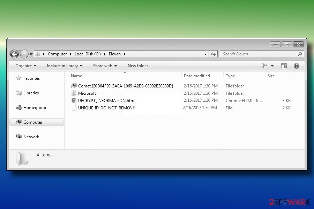Sort by Date modified column
Screen dimensions: 314x209
click(x=197, y=76)
